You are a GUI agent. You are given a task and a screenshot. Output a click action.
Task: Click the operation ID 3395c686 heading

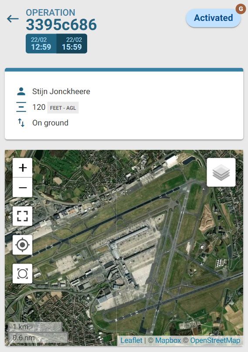61,24
